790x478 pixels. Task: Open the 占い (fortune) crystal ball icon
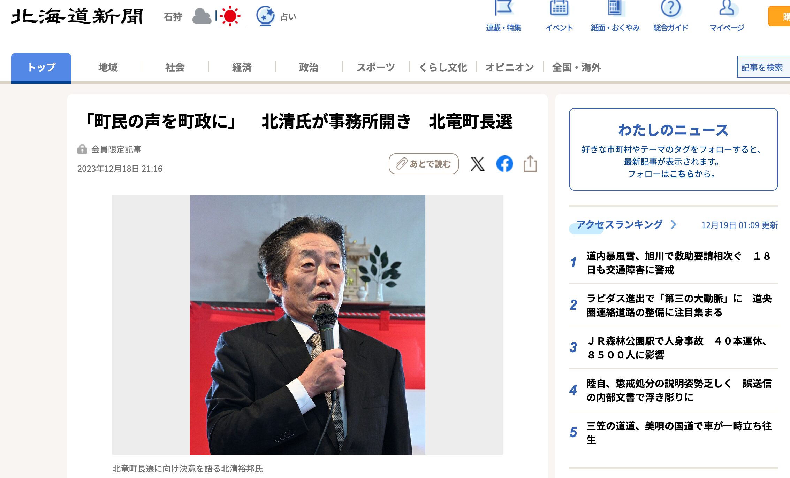pyautogui.click(x=266, y=16)
